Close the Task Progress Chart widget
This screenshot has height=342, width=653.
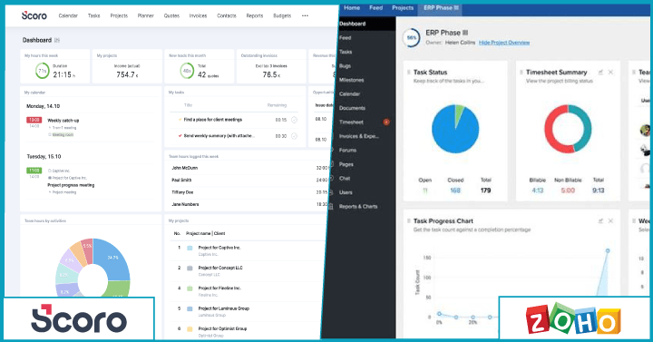pyautogui.click(x=610, y=220)
